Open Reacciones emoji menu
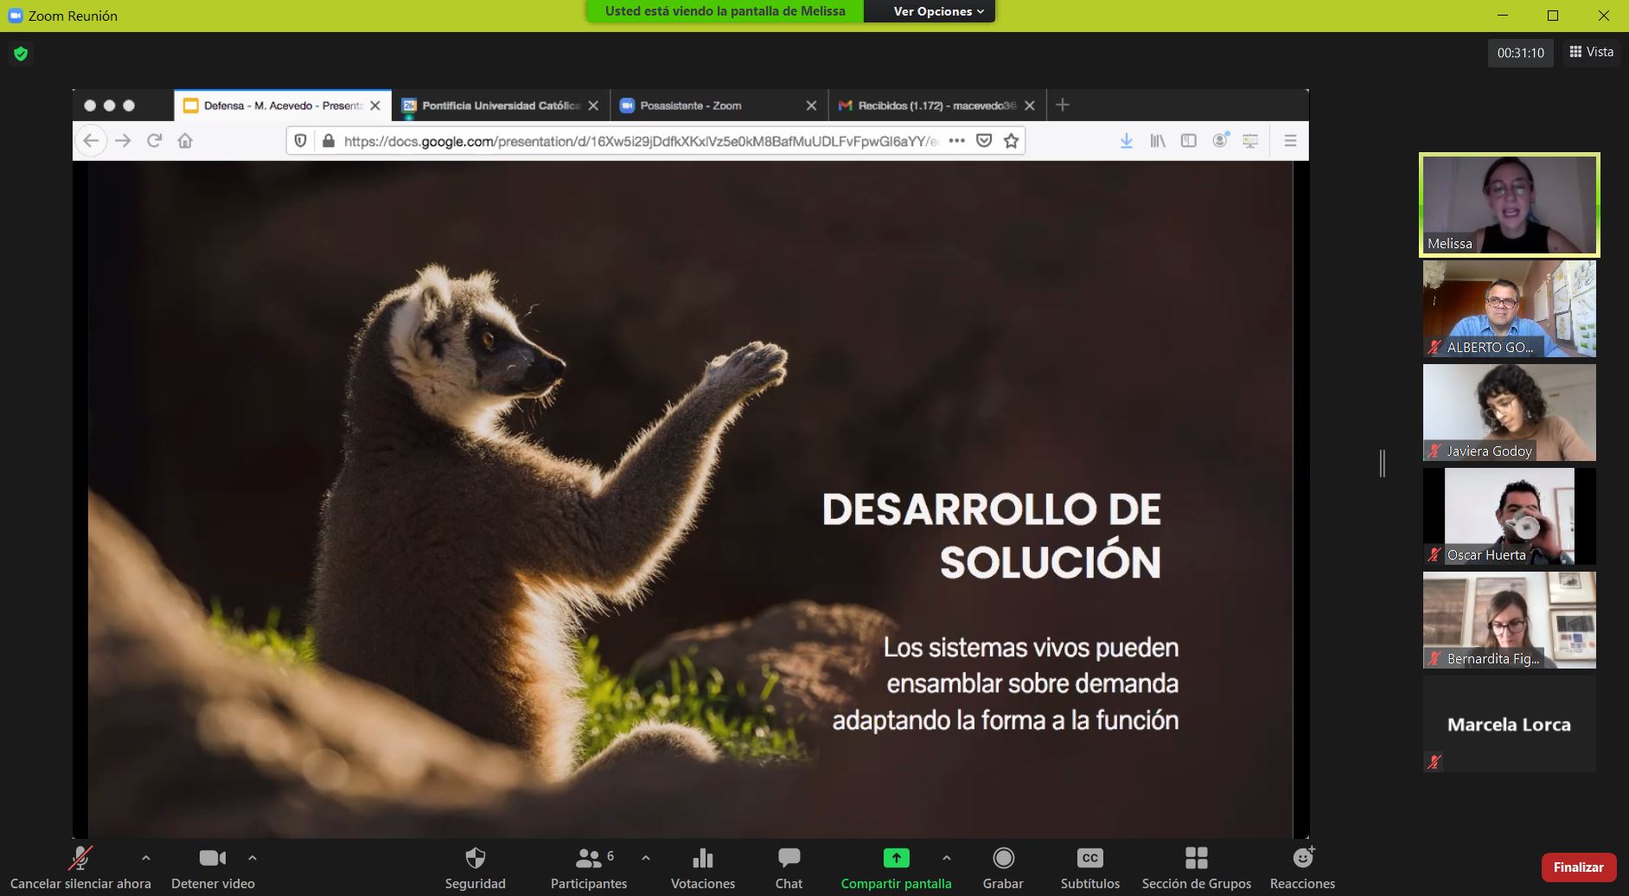The height and width of the screenshot is (896, 1629). point(1302,868)
